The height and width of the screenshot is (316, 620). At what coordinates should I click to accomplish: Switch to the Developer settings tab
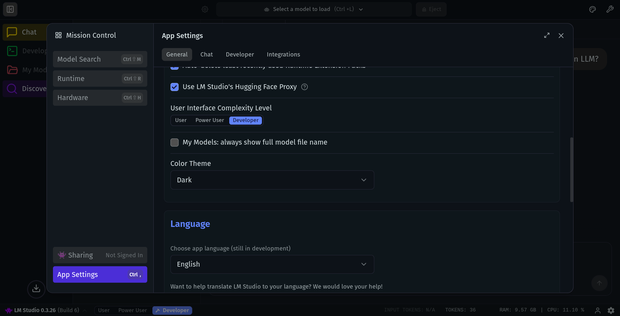coord(240,54)
